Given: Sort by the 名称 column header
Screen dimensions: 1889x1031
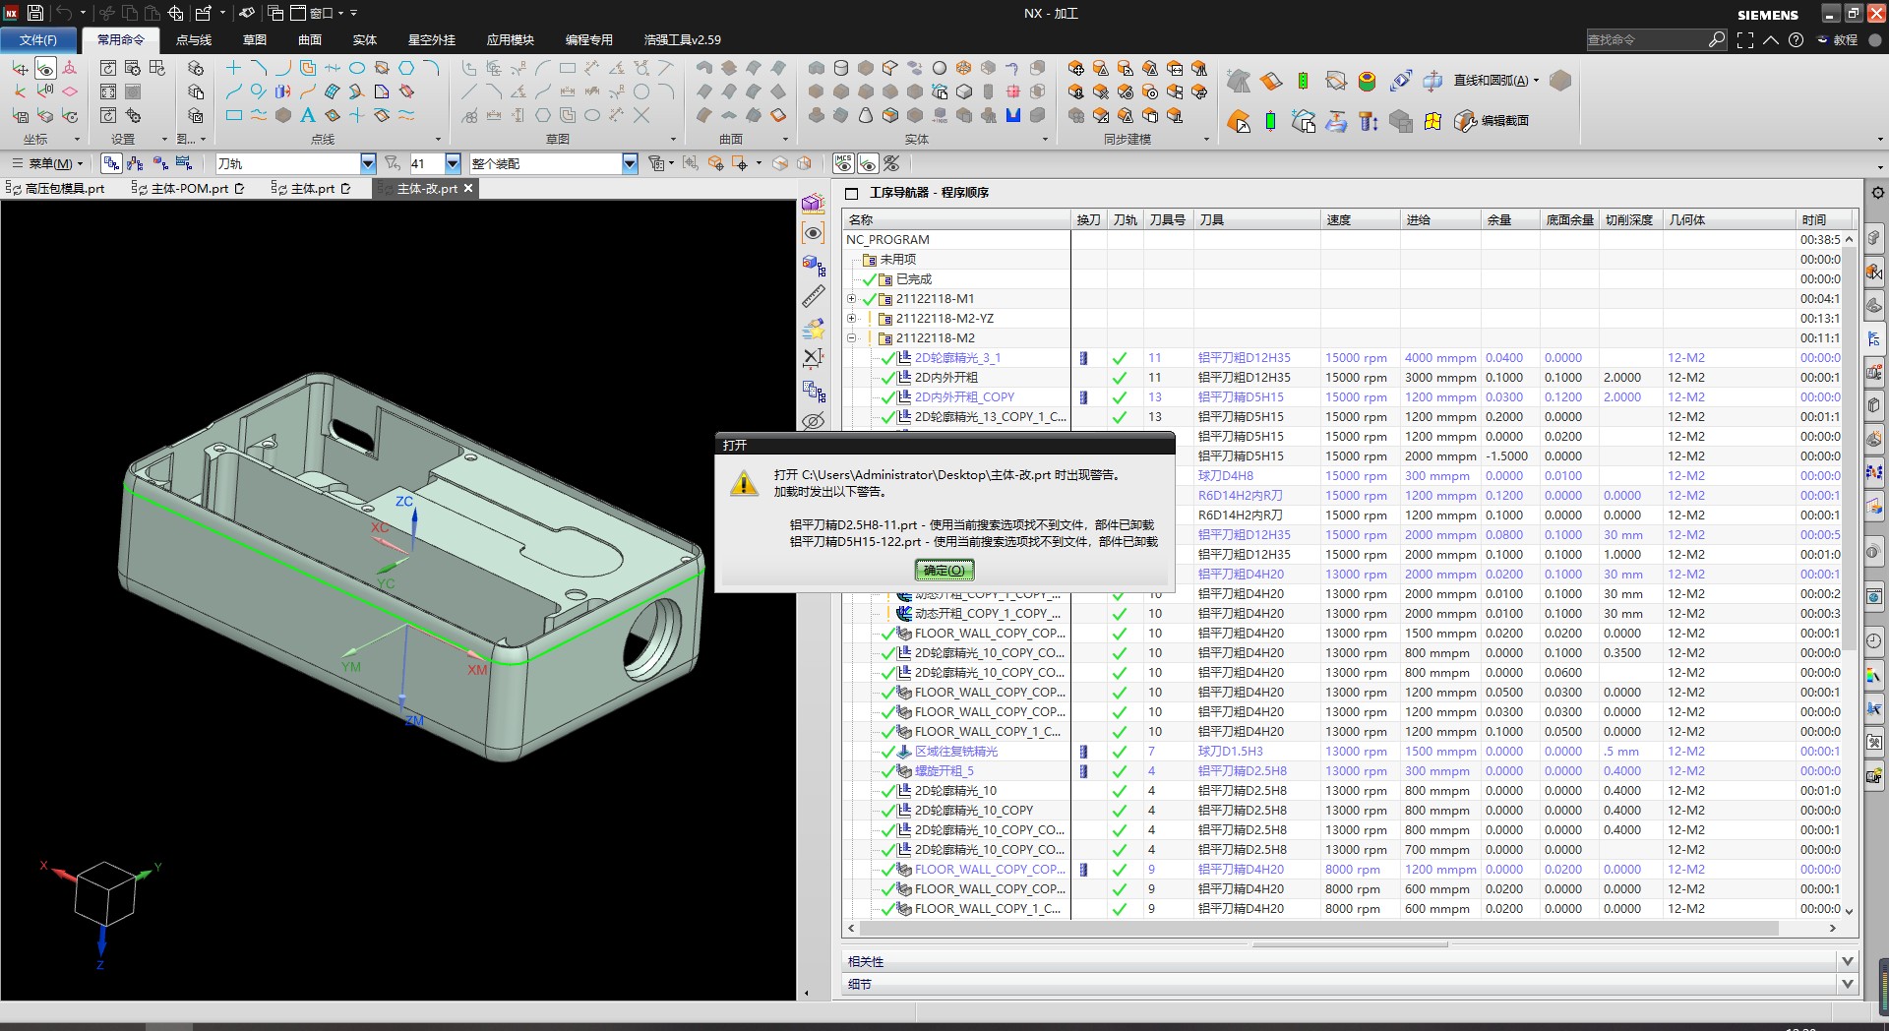Looking at the screenshot, I should (956, 219).
